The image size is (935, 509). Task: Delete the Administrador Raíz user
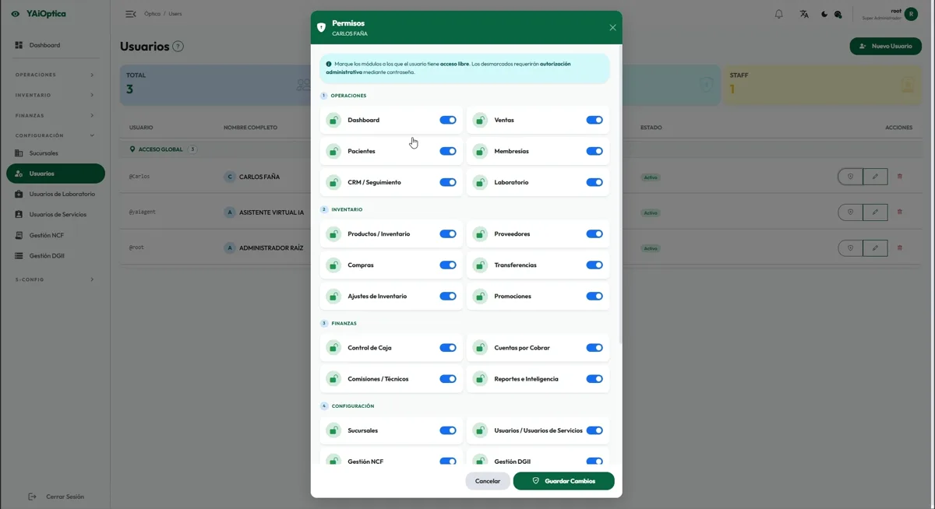point(900,248)
